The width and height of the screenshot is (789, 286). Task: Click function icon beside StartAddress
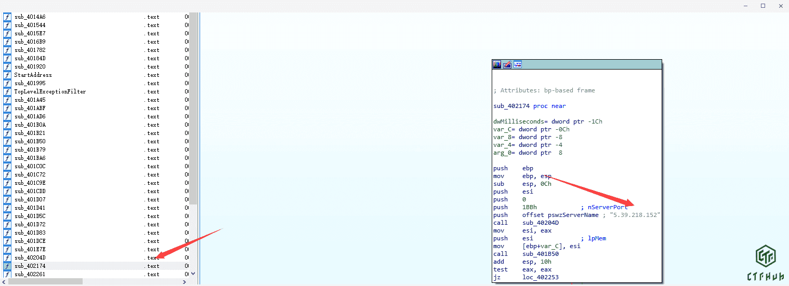[7, 75]
